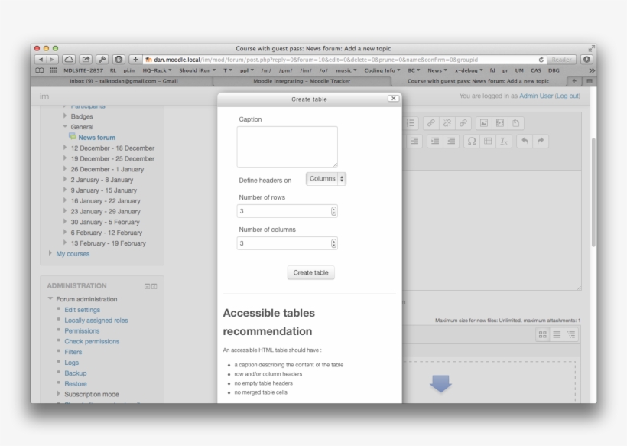Insert special character with Omega icon
627x446 pixels.
click(471, 142)
